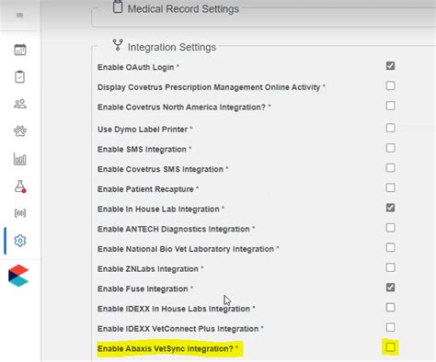Screen dimensions: 436x362
Task: Collapse the Integration Settings section heading
Action: click(172, 47)
